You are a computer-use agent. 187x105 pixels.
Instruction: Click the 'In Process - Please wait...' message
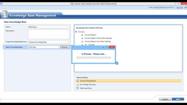(93, 54)
